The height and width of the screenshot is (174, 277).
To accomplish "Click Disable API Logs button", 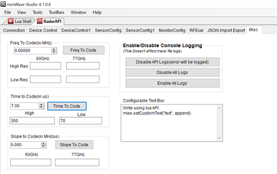I will click(x=173, y=62).
